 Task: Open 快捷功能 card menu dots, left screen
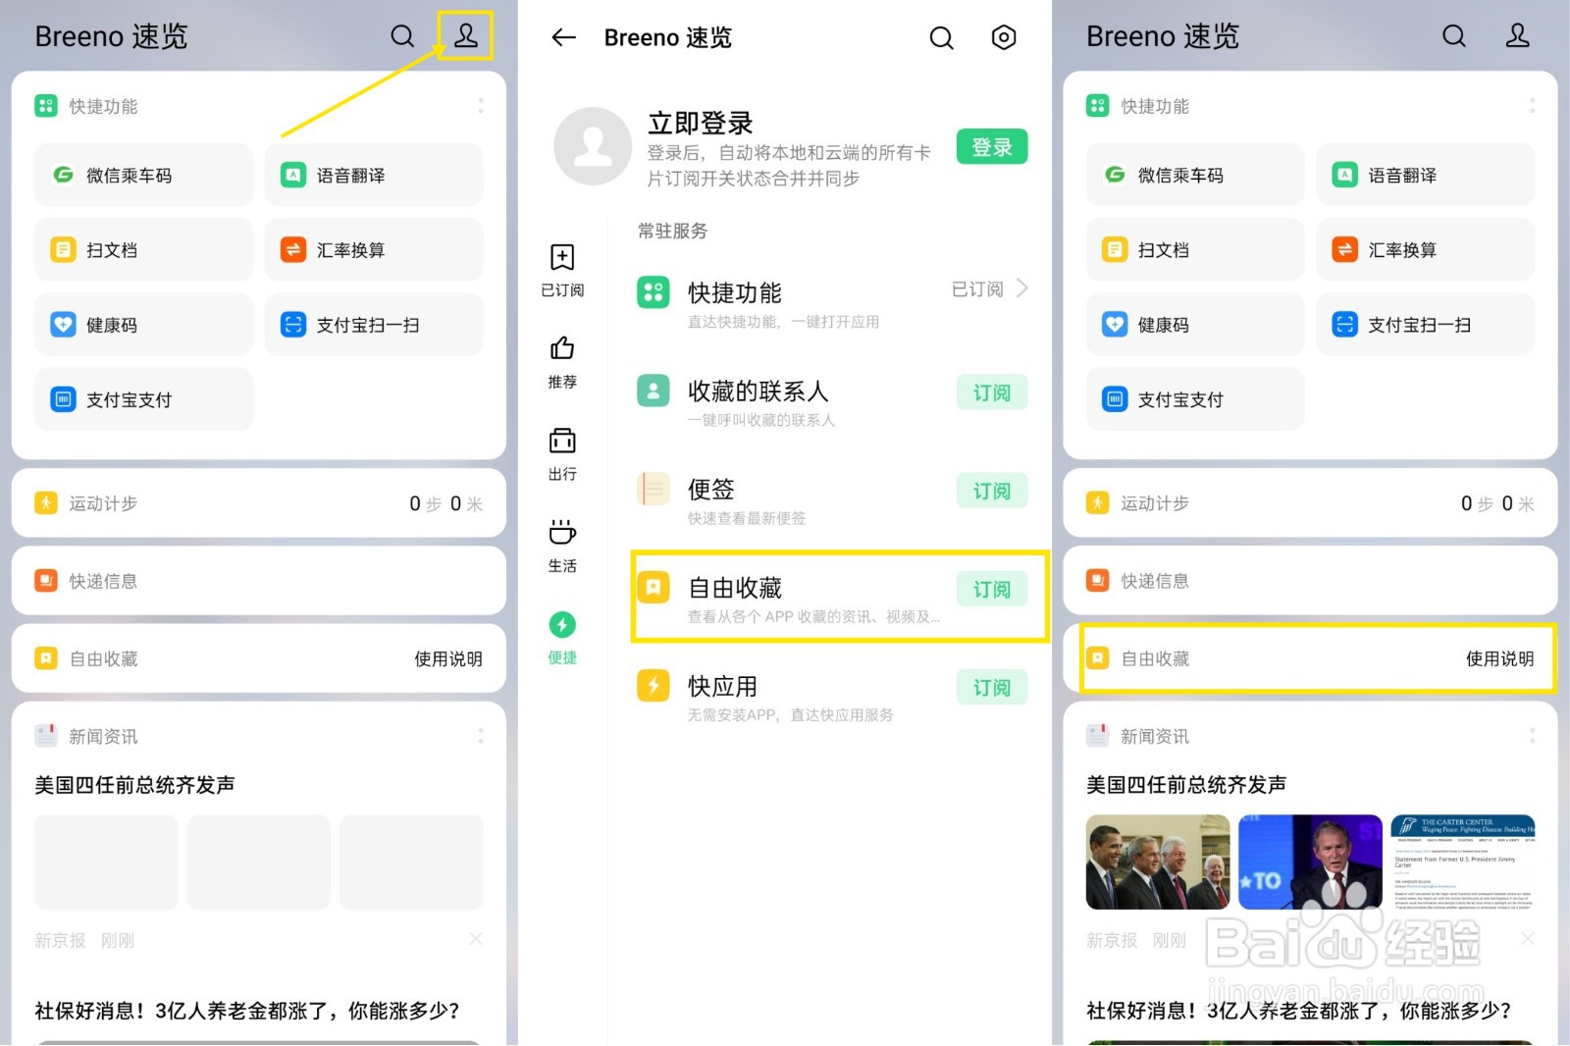point(481,105)
